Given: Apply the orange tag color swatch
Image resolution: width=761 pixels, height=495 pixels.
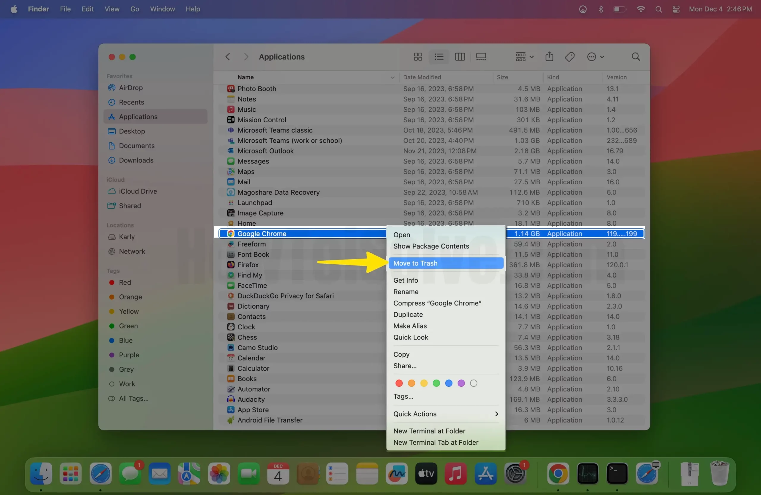Looking at the screenshot, I should pyautogui.click(x=411, y=383).
